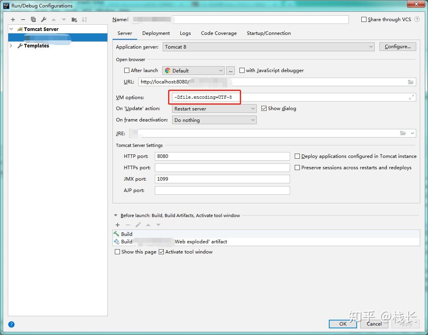Browse for URL with the folder icon
428x335 pixels.
pyautogui.click(x=410, y=82)
